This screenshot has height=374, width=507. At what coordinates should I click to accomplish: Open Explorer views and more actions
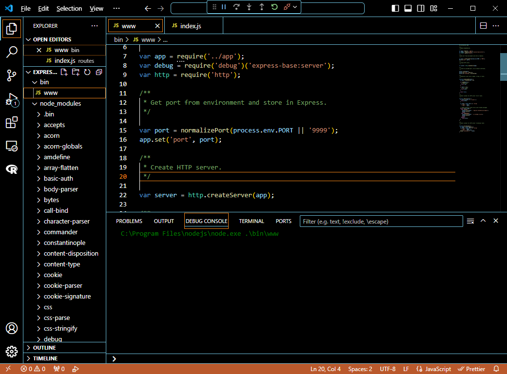(95, 26)
